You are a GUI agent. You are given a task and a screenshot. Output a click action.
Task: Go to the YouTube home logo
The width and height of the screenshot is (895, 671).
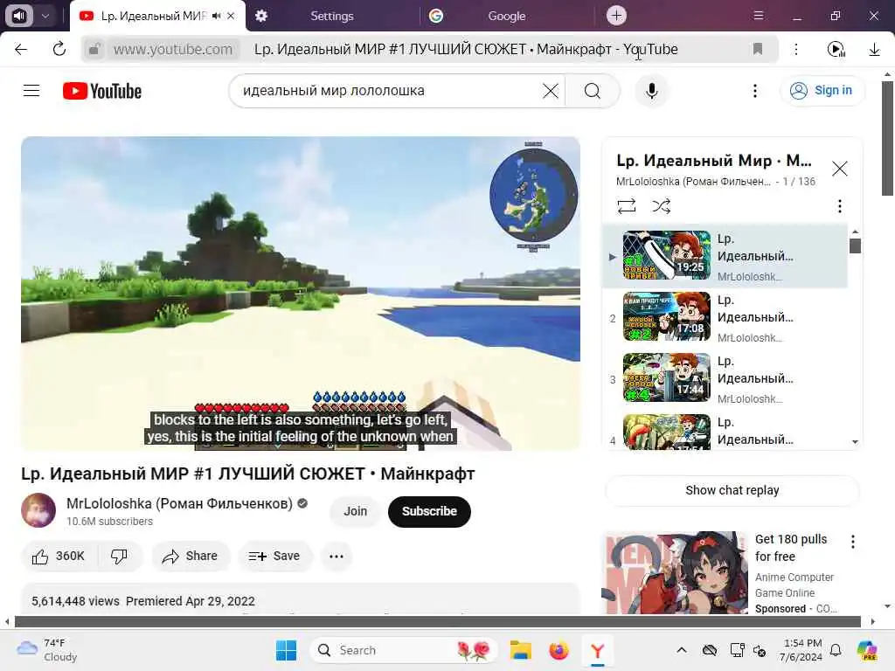click(x=102, y=91)
